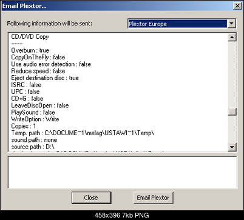Click 'Following information will be sent:' label
244x220 pixels.
pos(50,24)
